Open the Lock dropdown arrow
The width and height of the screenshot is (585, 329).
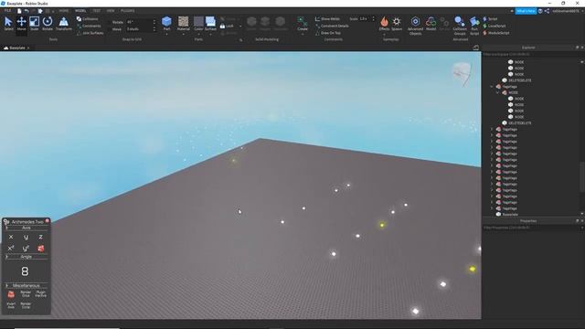239,27
